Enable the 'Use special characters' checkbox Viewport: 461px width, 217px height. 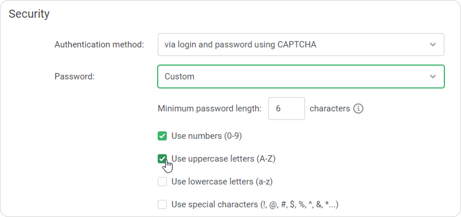[x=162, y=204]
